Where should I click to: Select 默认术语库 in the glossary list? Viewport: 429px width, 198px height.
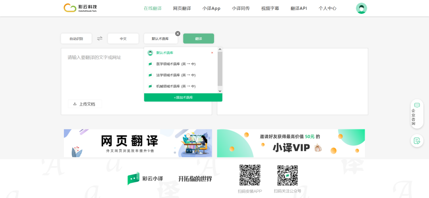pos(181,53)
